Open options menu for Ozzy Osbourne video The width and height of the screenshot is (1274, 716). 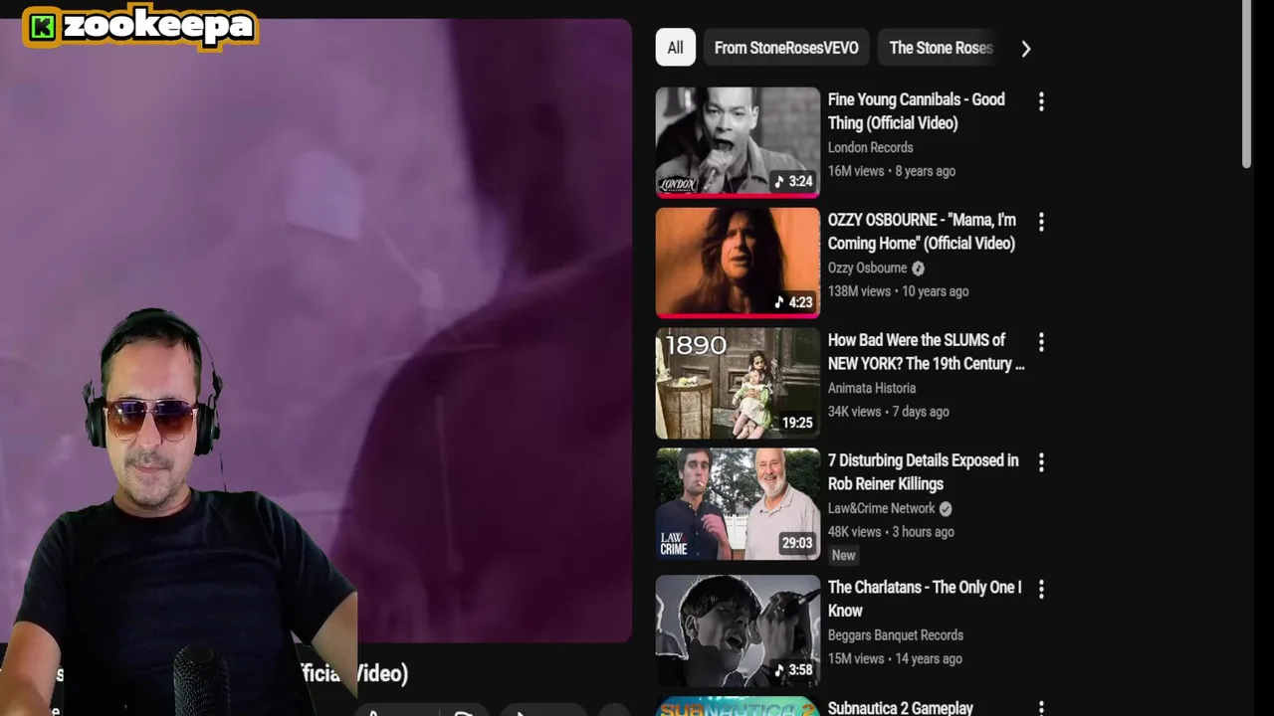point(1041,222)
